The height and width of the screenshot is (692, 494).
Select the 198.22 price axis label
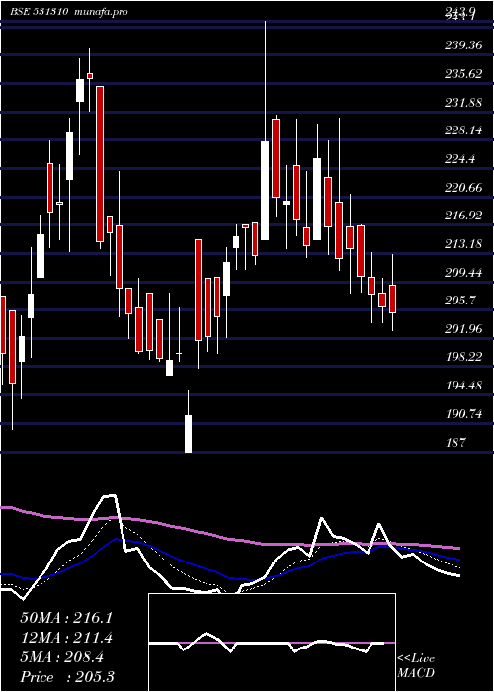pyautogui.click(x=463, y=358)
